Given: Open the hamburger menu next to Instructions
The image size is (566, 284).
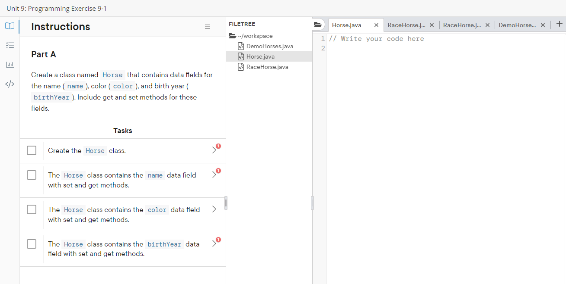Looking at the screenshot, I should [x=208, y=26].
